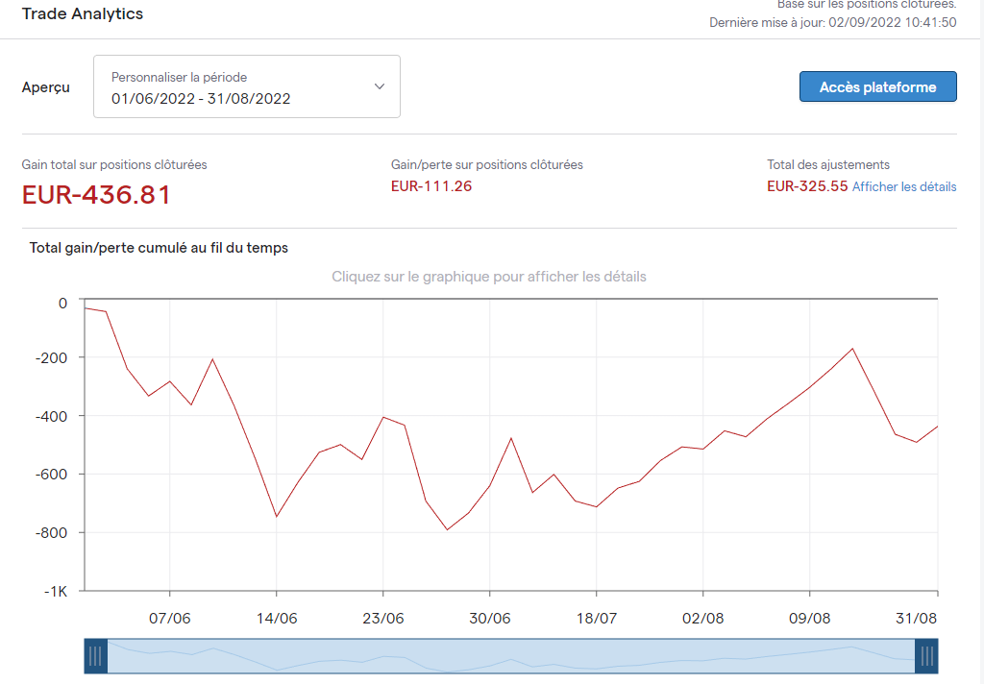Screen dimensions: 984x684
Task: Click the EUR-111.26 gain/perte value
Action: pos(431,186)
